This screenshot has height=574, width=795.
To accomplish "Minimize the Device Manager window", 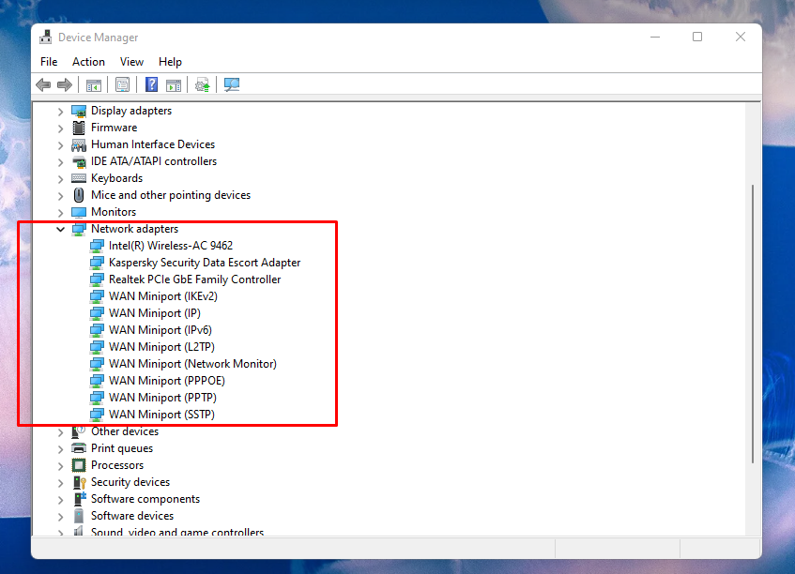I will click(x=655, y=37).
